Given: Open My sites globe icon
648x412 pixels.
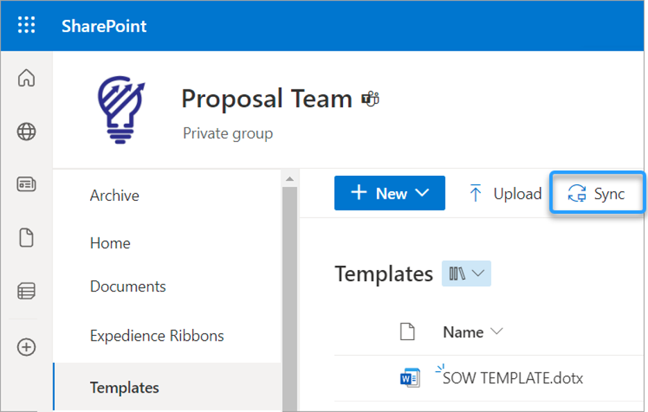Looking at the screenshot, I should pyautogui.click(x=26, y=132).
